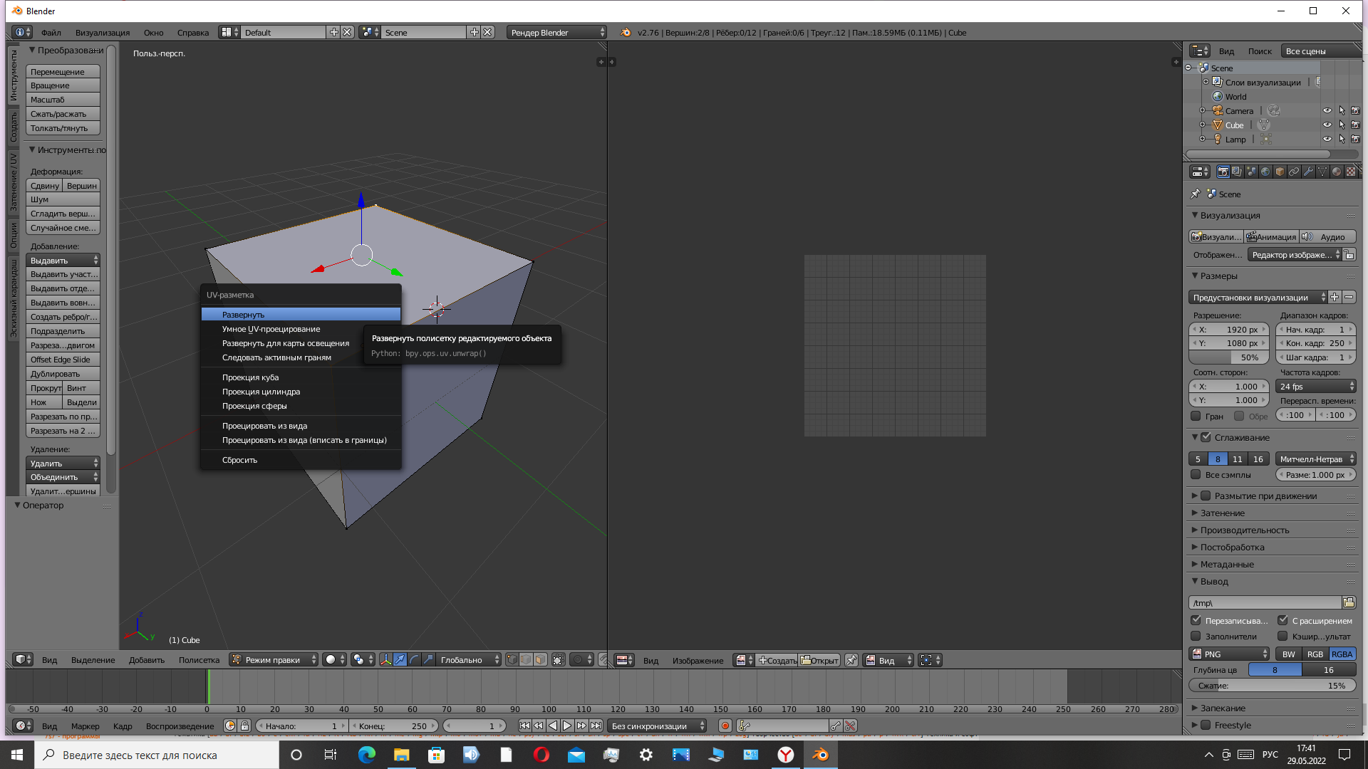Toggle the Перезаписывать overwrite checkbox
The width and height of the screenshot is (1368, 769).
point(1196,620)
